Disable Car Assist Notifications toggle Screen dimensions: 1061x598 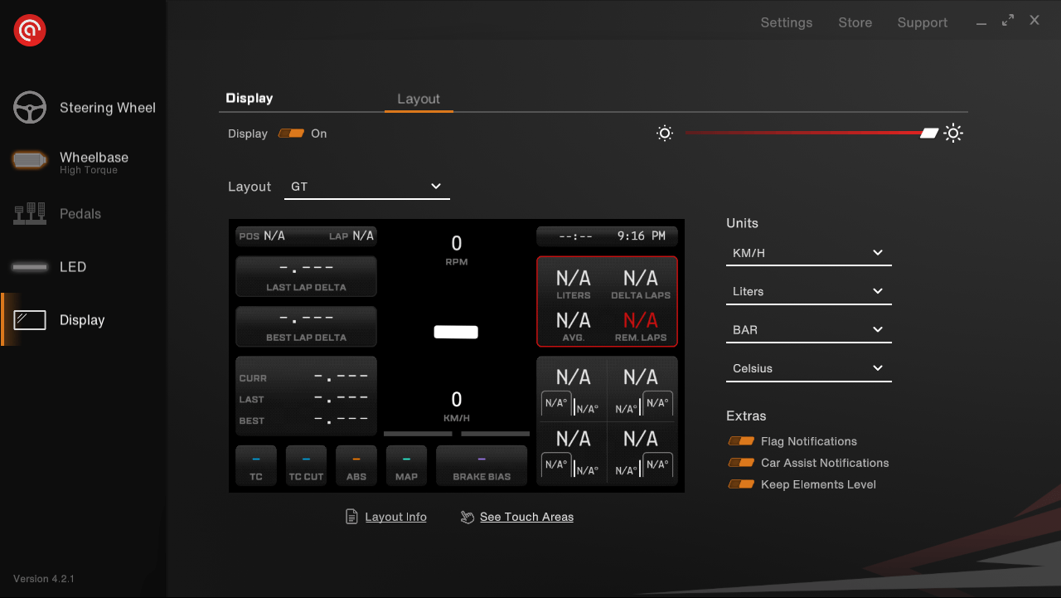click(x=741, y=463)
